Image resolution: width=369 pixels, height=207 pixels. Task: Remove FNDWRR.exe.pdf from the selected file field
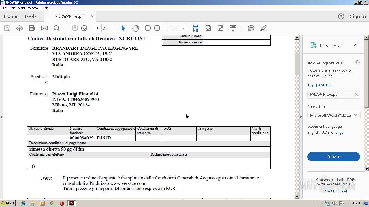pos(356,94)
